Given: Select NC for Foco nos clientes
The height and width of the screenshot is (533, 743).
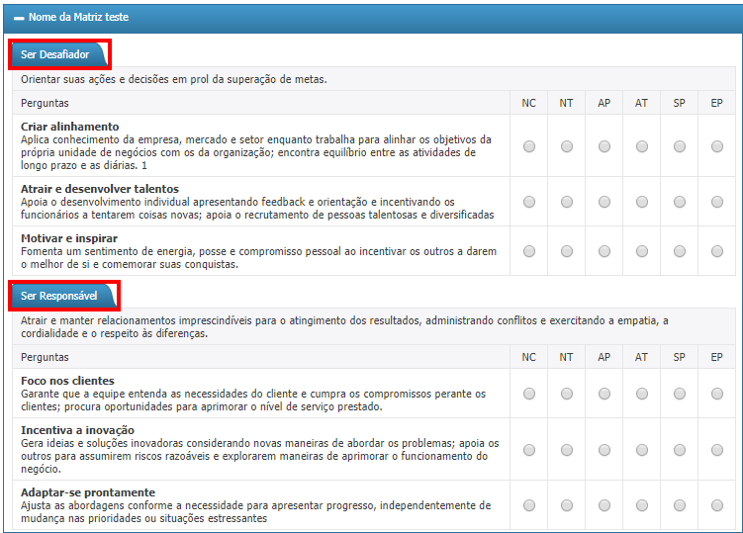Looking at the screenshot, I should click(529, 394).
